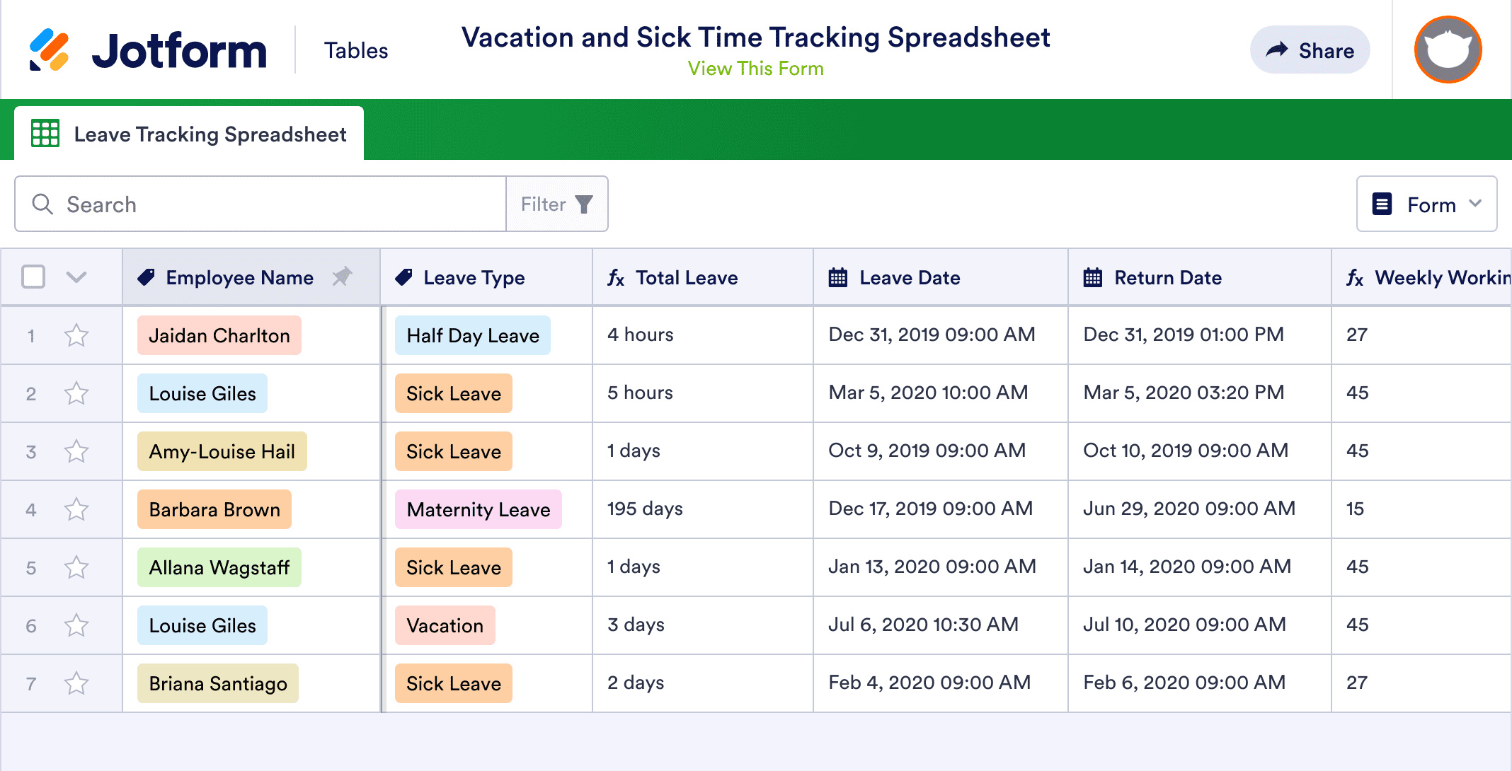Open the chevron dropdown beside the select-all checkbox
This screenshot has width=1512, height=771.
tap(76, 277)
